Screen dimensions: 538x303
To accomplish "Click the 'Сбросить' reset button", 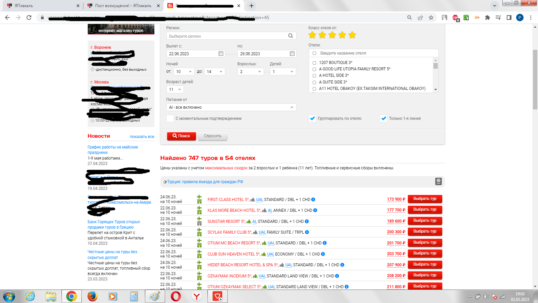I will point(213,136).
